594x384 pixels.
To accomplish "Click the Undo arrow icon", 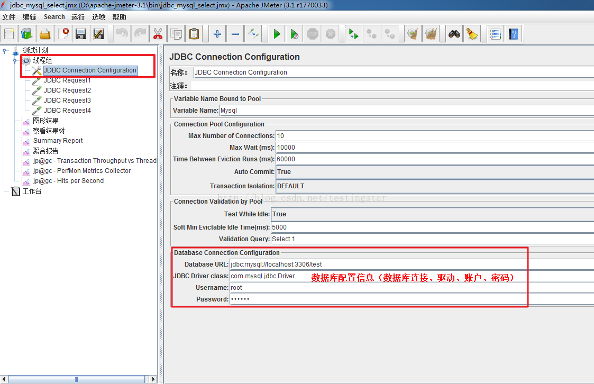I will point(122,34).
